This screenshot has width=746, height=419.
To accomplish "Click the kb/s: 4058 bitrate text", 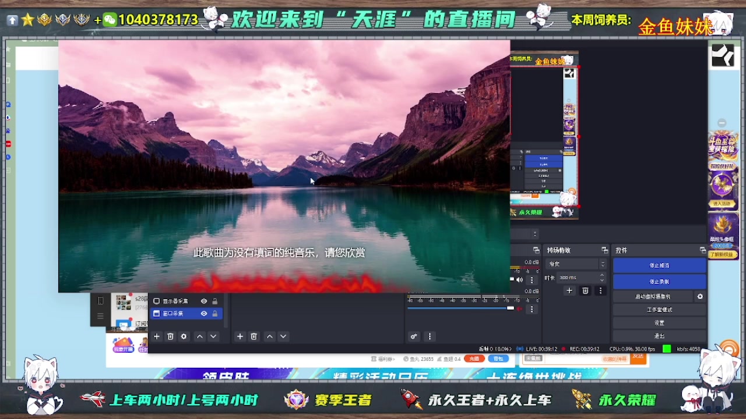I will click(x=689, y=349).
